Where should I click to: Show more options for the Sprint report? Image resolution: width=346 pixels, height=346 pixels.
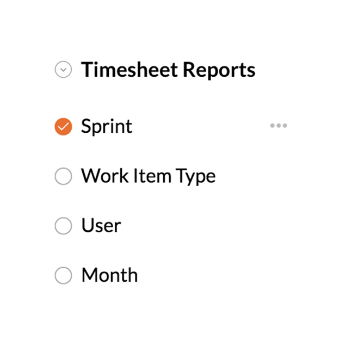[x=279, y=126]
